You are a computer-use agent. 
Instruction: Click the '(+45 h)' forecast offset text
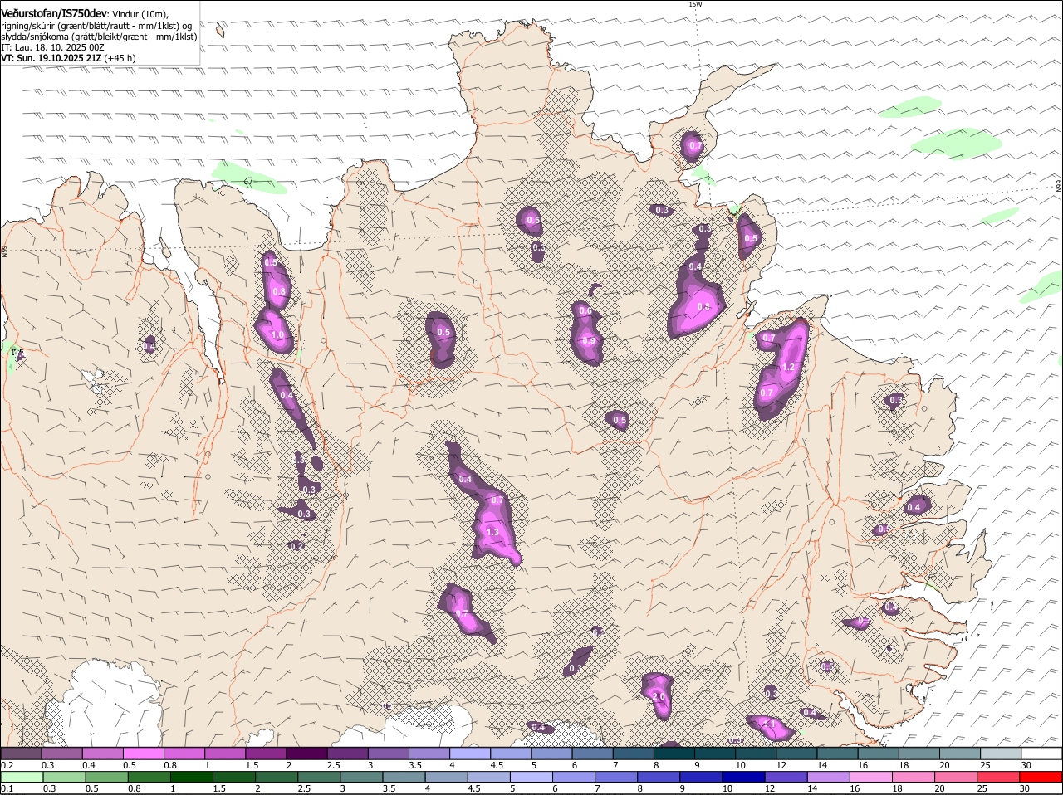click(120, 58)
